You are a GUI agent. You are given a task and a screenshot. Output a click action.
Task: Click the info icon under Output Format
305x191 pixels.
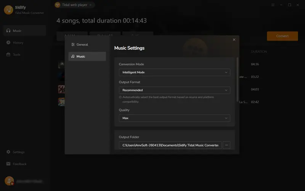click(x=120, y=97)
